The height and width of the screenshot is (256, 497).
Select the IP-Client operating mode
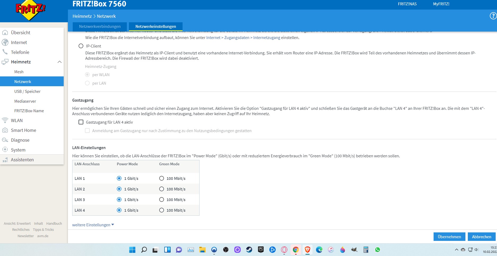pyautogui.click(x=81, y=46)
